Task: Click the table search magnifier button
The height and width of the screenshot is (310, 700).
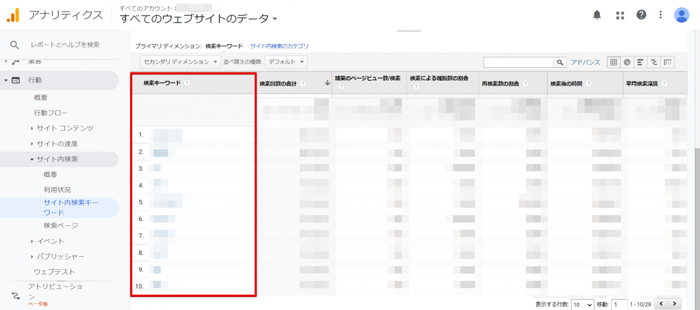Action: pos(560,62)
